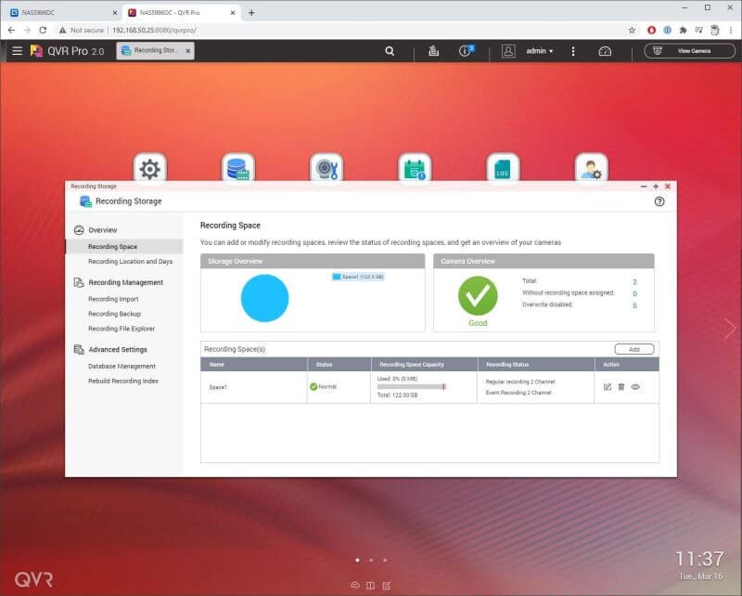This screenshot has width=742, height=596.
Task: Open Recording Backup in the sidebar
Action: coord(114,314)
